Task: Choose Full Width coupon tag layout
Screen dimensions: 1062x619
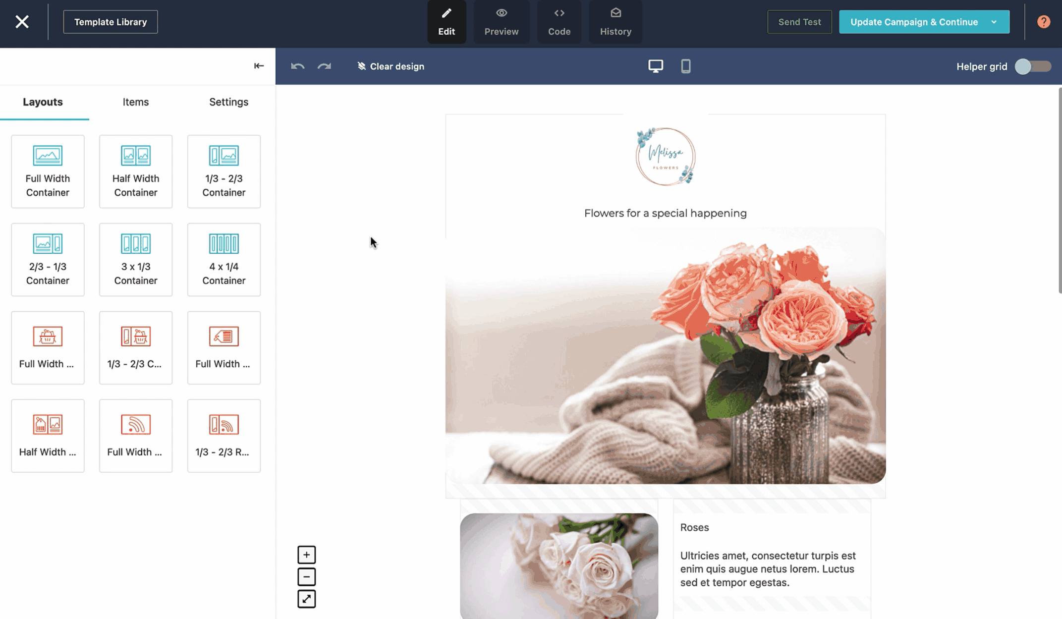Action: [x=224, y=348]
